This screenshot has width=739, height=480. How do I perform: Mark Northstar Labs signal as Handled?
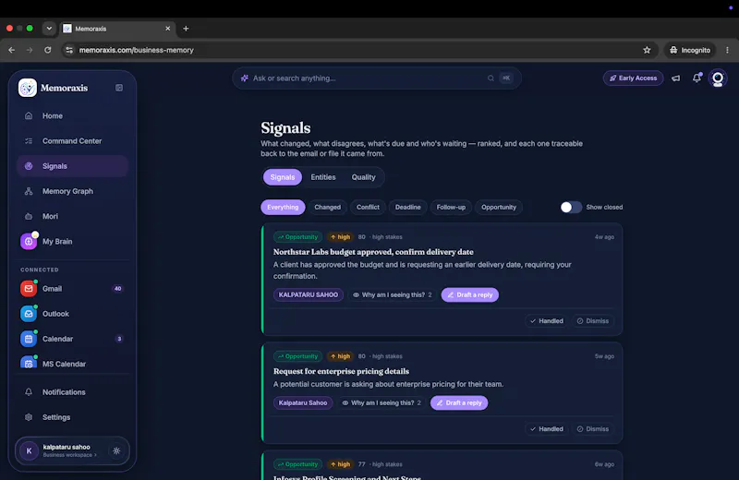click(x=547, y=321)
